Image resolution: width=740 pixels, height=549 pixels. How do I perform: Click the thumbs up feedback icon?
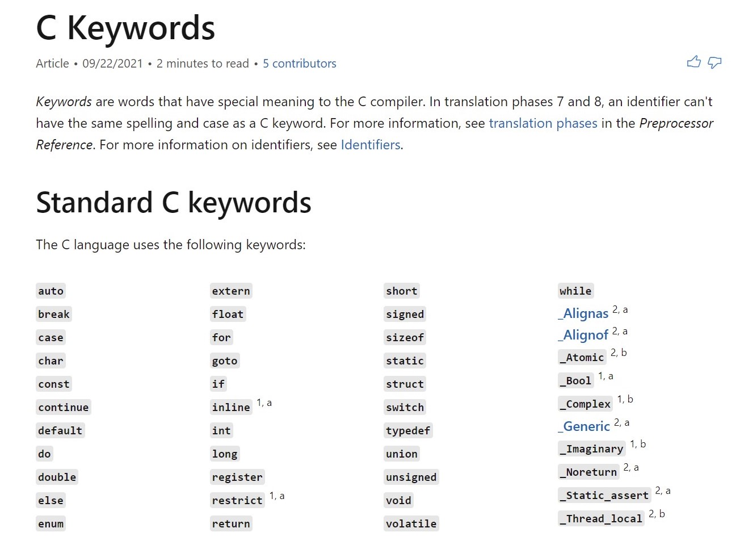[693, 62]
